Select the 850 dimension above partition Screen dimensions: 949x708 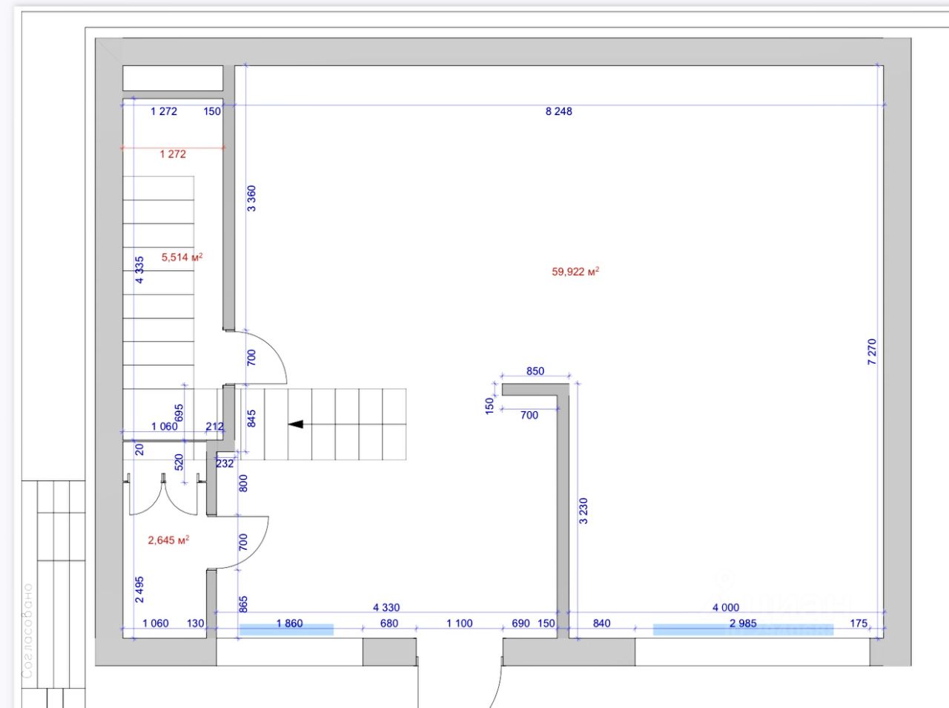click(x=535, y=371)
